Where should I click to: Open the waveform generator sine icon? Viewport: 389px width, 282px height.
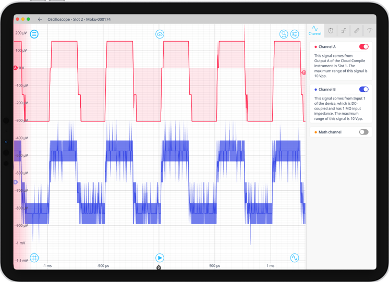(x=295, y=258)
